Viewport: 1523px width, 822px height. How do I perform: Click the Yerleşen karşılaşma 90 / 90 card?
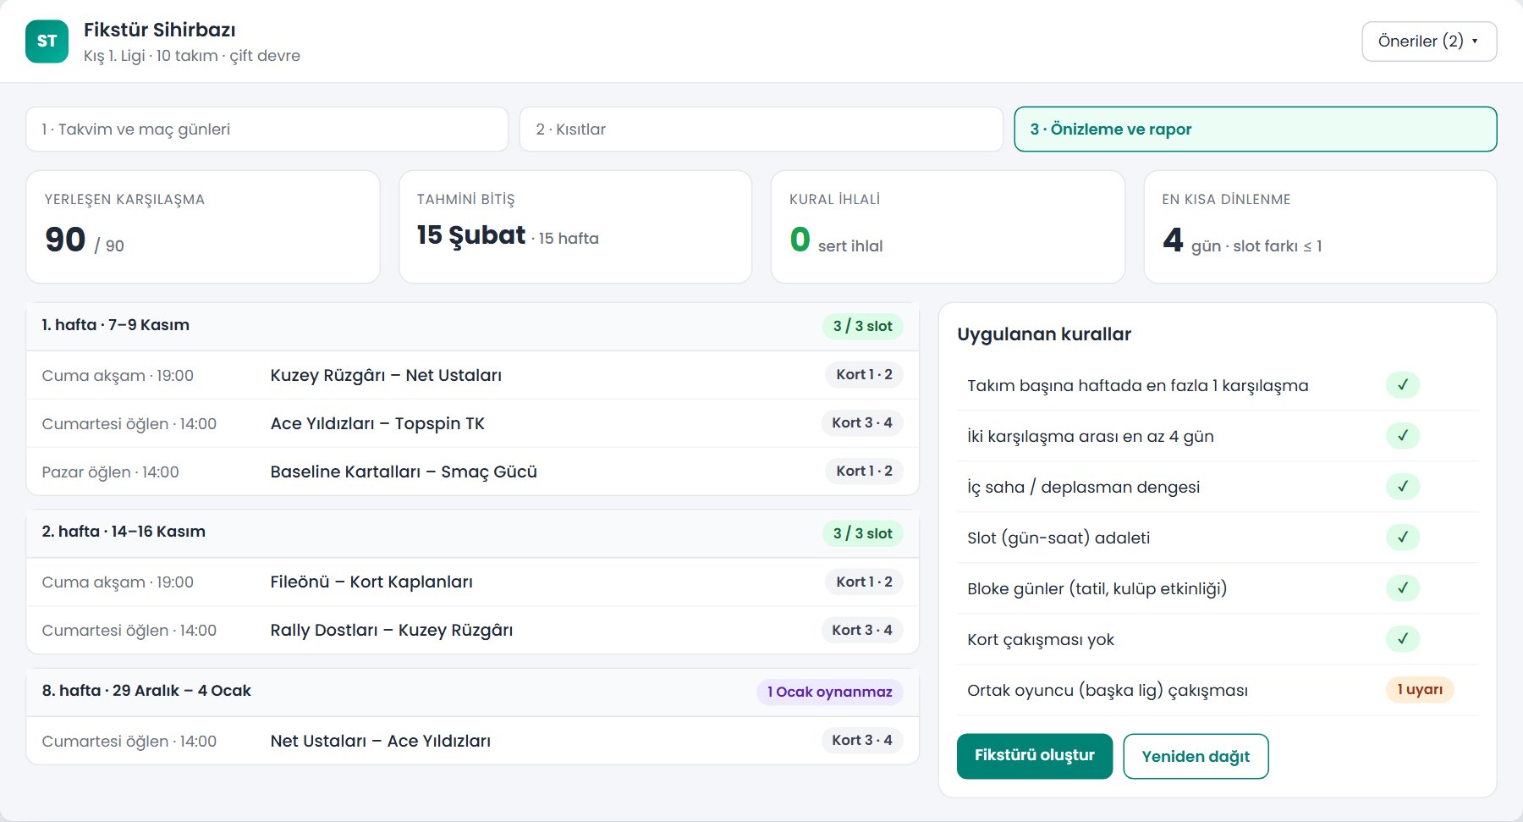click(x=203, y=227)
